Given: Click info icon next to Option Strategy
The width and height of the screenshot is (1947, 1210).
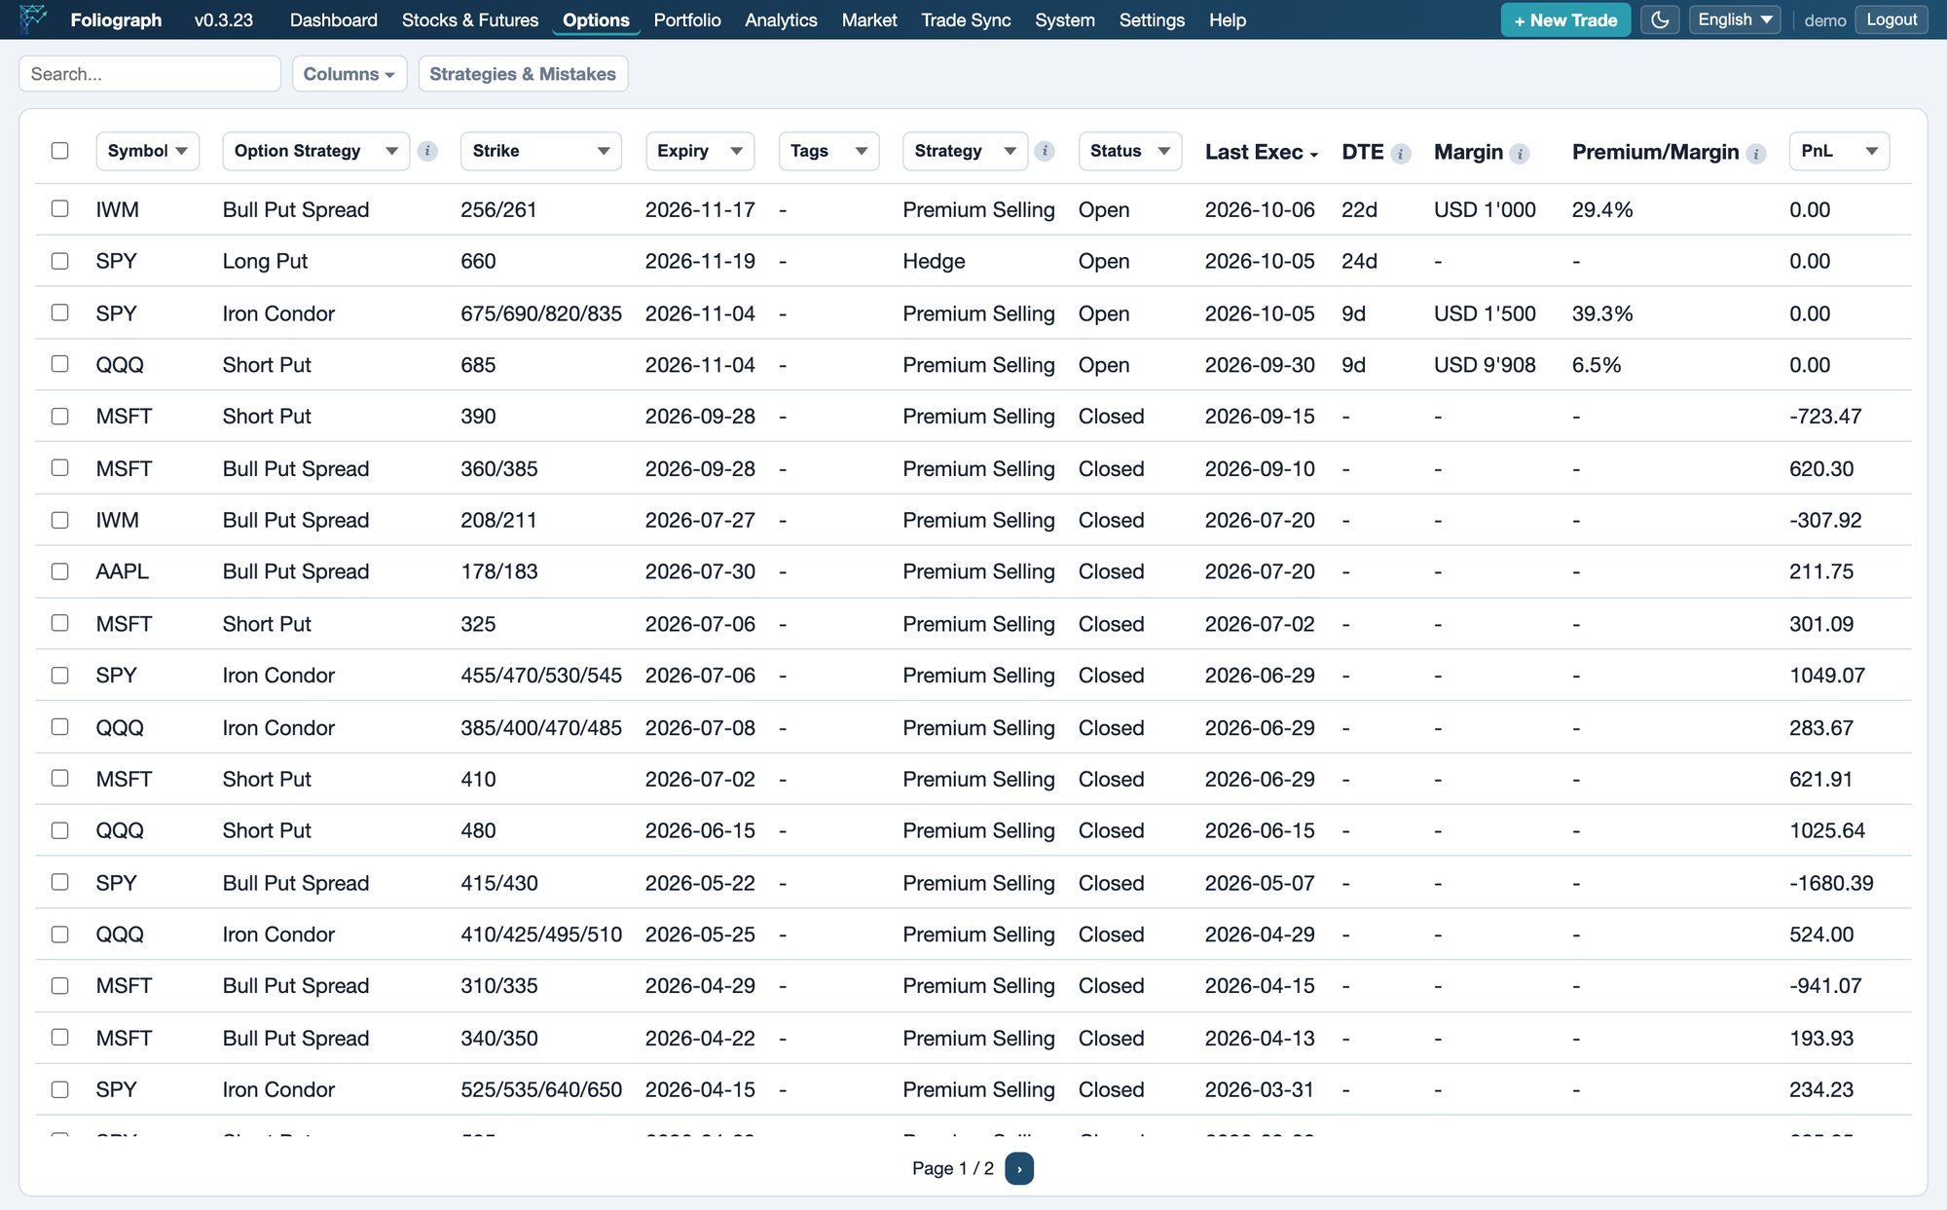Looking at the screenshot, I should [427, 151].
